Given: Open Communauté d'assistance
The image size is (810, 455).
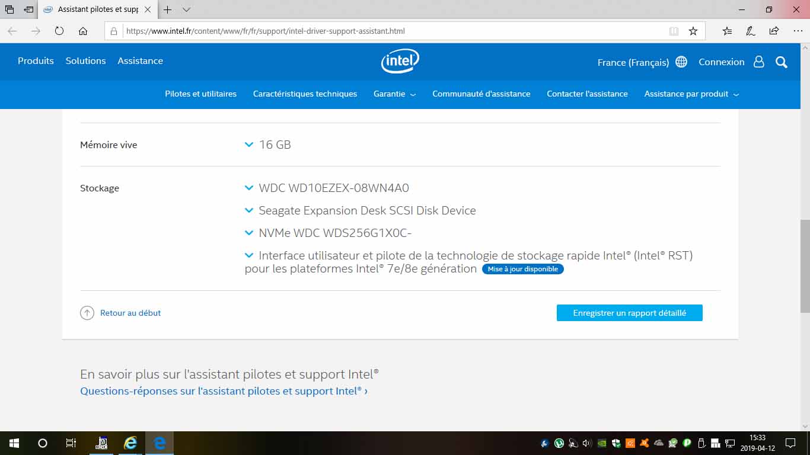Looking at the screenshot, I should coord(481,94).
